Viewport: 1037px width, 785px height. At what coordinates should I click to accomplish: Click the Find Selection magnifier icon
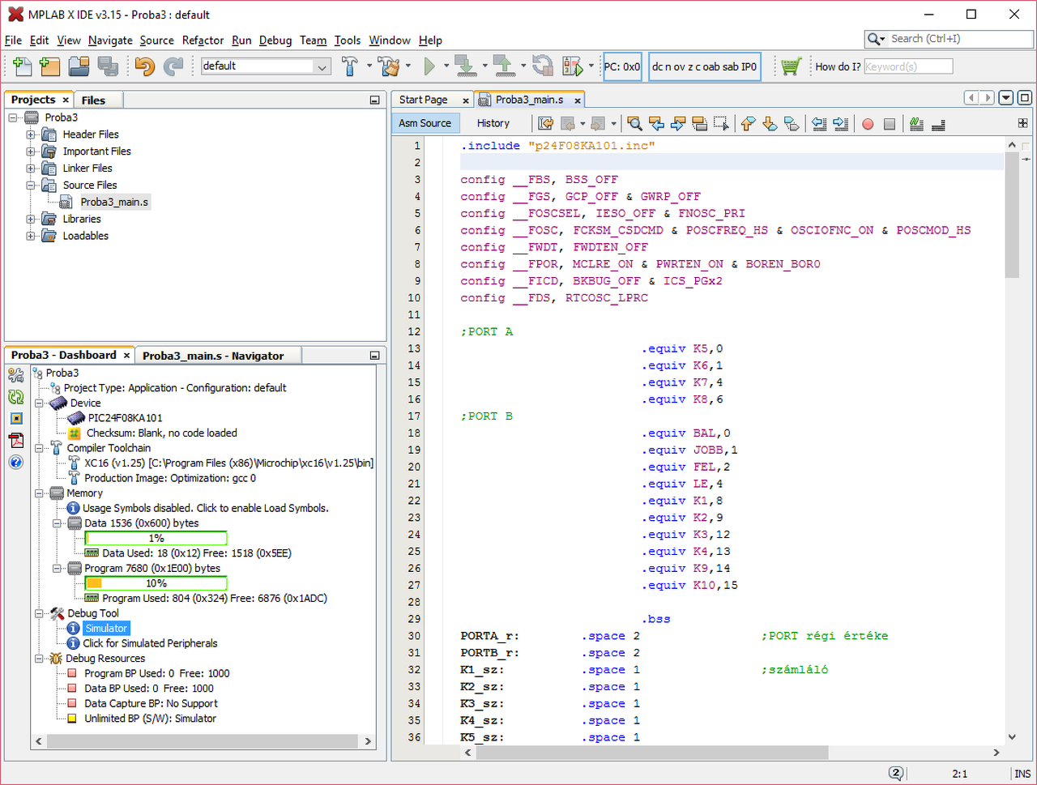[x=634, y=124]
